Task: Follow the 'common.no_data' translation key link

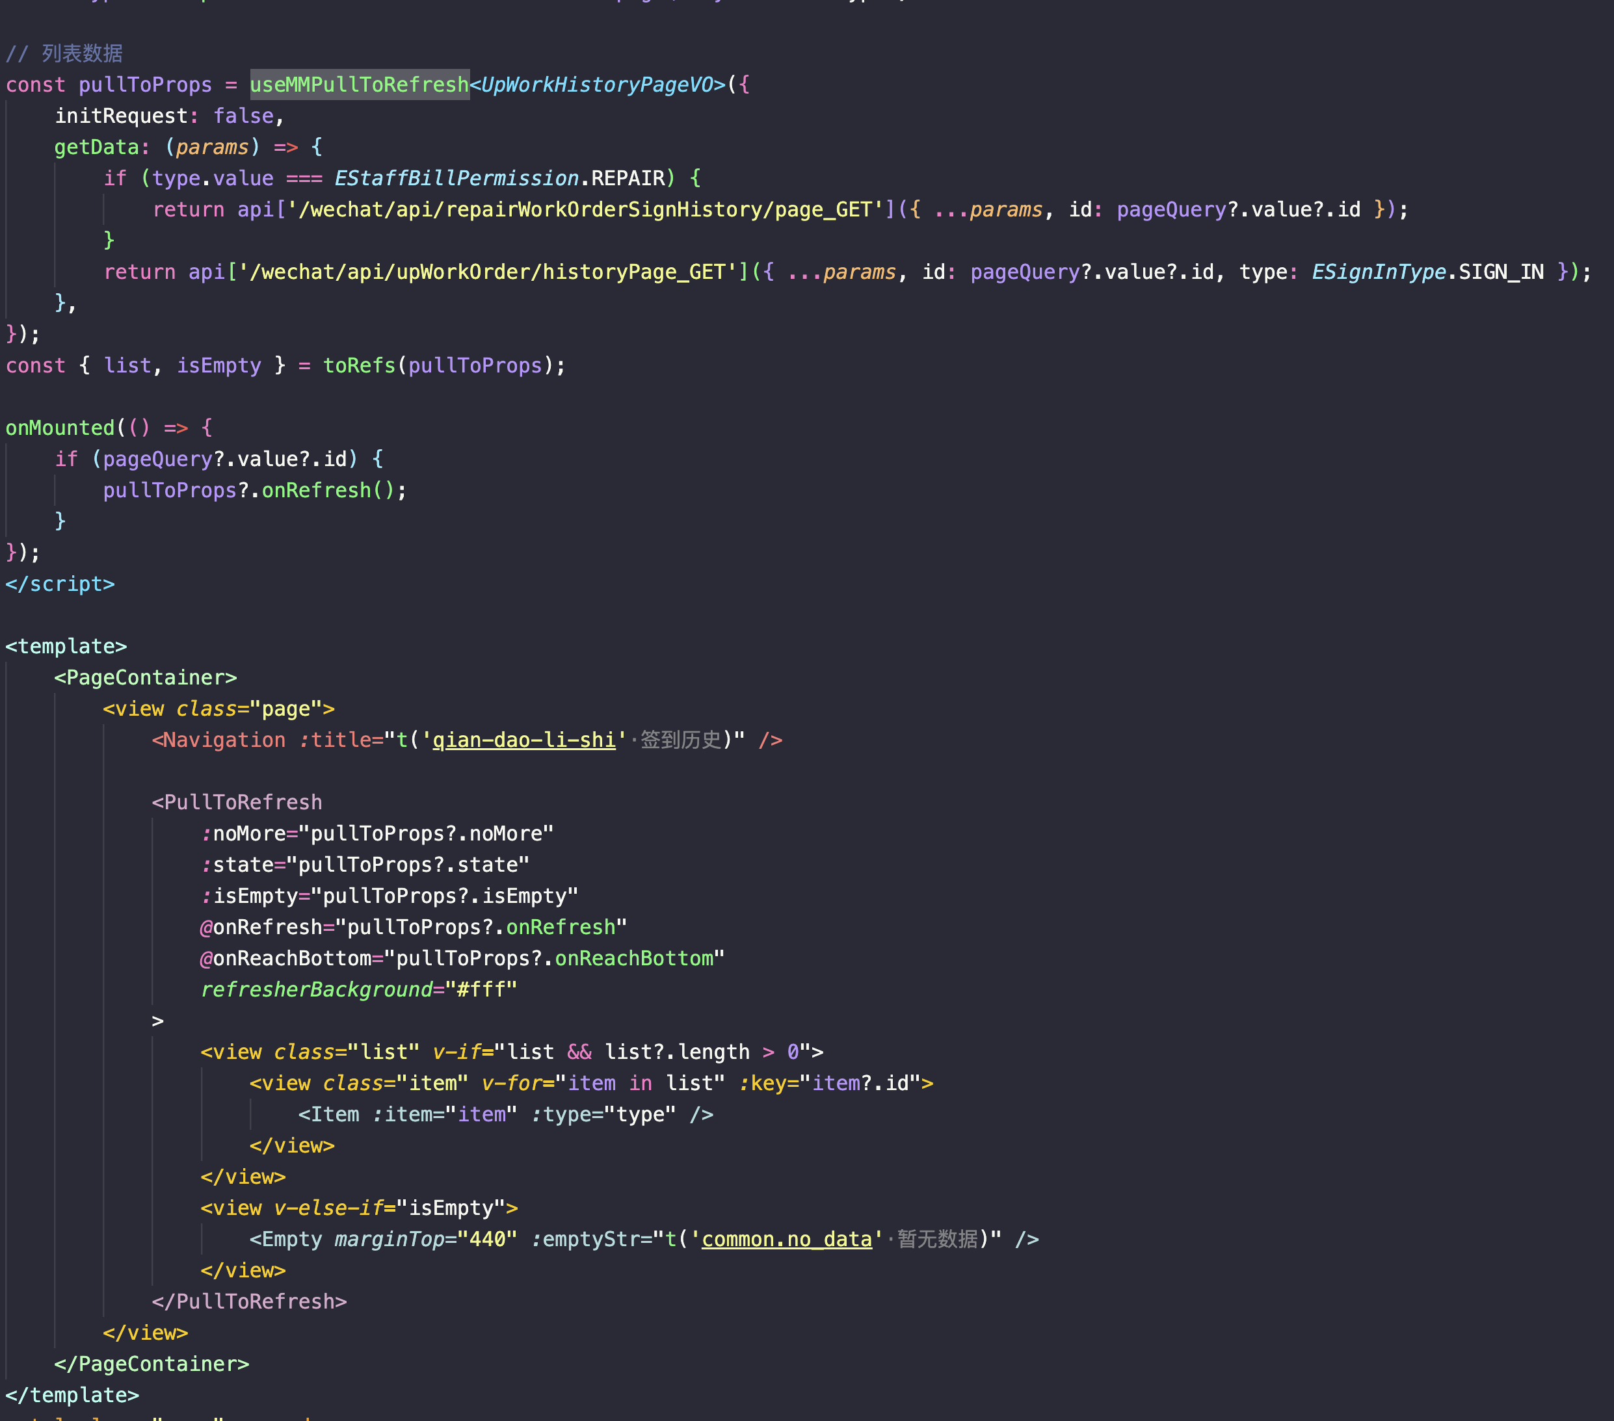Action: 786,1240
